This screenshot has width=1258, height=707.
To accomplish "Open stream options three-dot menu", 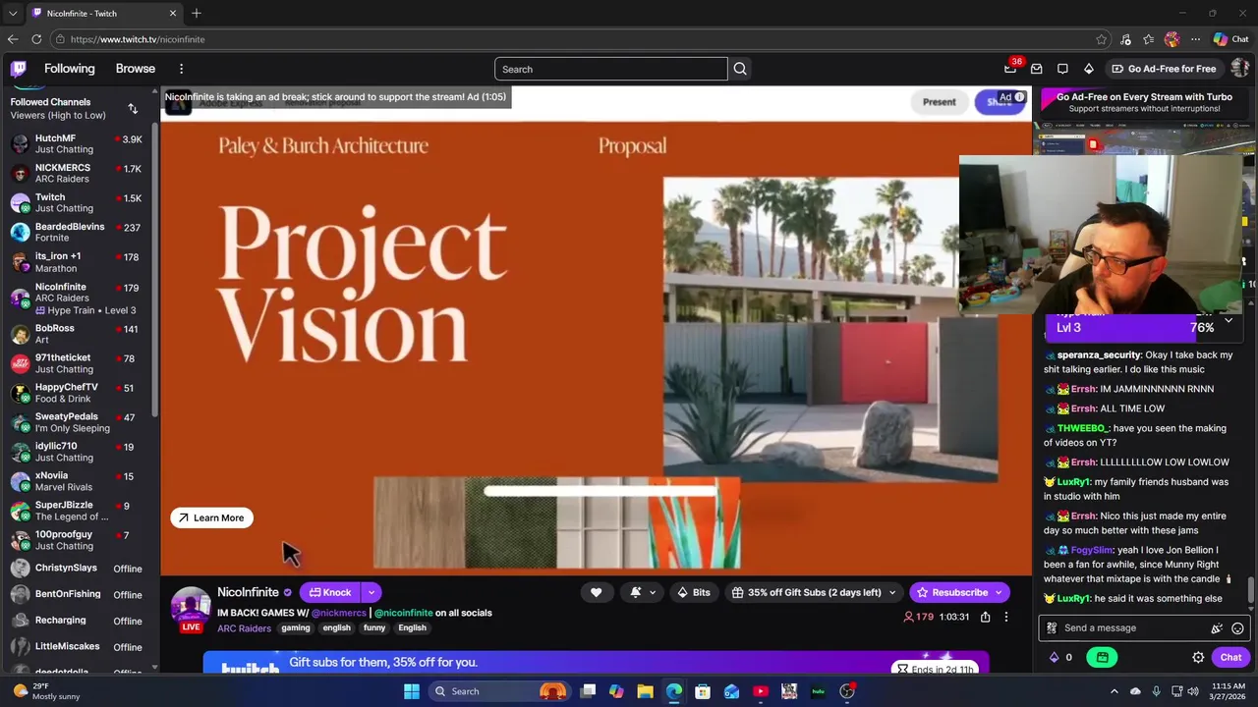I will coord(1005,617).
